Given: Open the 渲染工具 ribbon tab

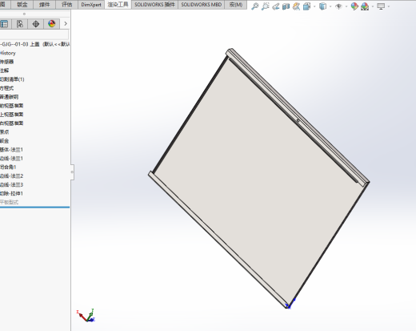Looking at the screenshot, I should coord(118,4).
